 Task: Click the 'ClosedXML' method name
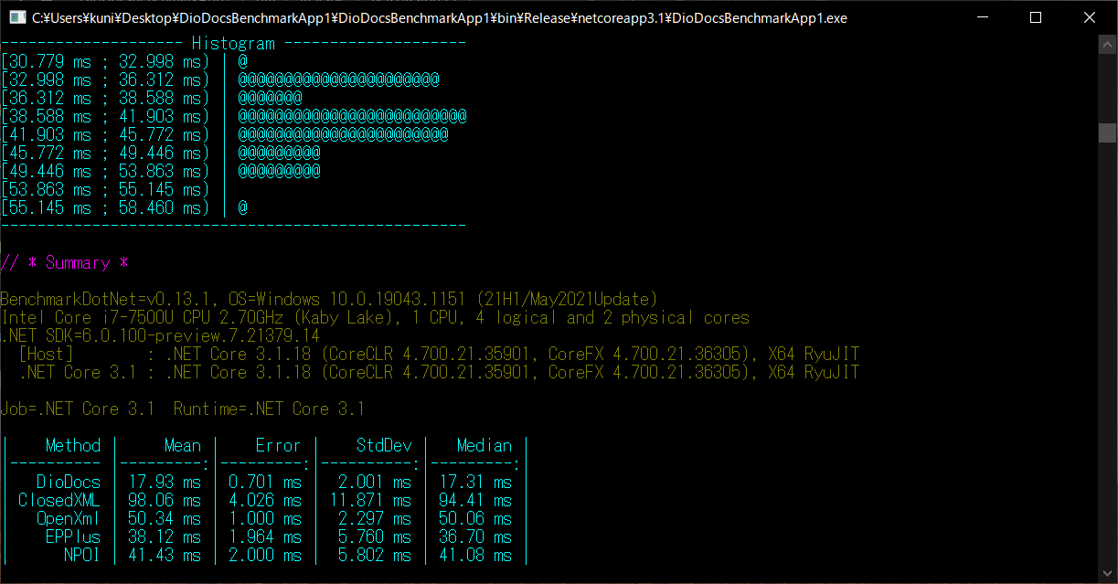coord(59,500)
